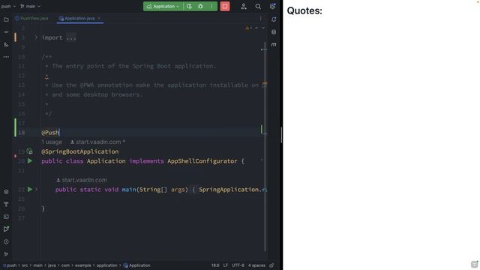Image resolution: width=480 pixels, height=270 pixels.
Task: Click the editor vertical scrollbar
Action: click(265, 146)
